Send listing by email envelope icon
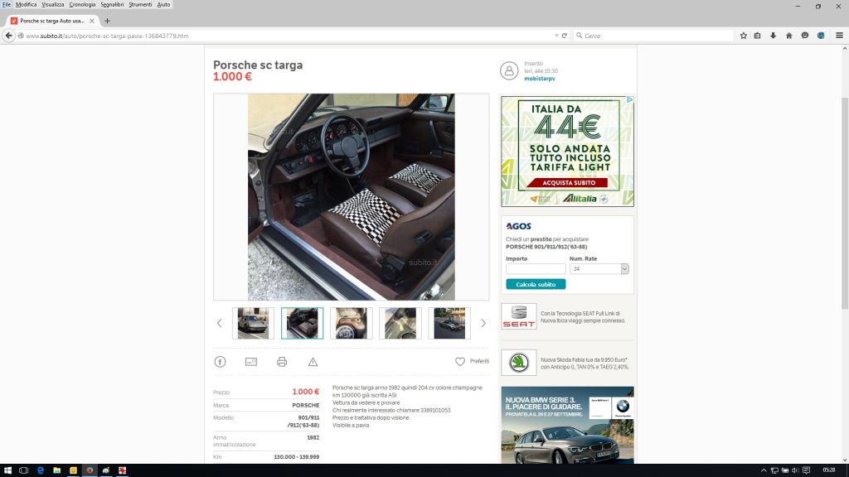849x477 pixels. pos(250,362)
